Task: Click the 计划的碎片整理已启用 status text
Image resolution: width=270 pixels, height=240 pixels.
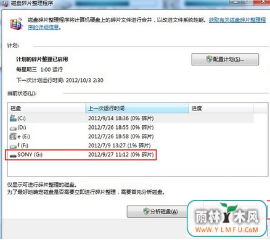Action: tap(42, 59)
